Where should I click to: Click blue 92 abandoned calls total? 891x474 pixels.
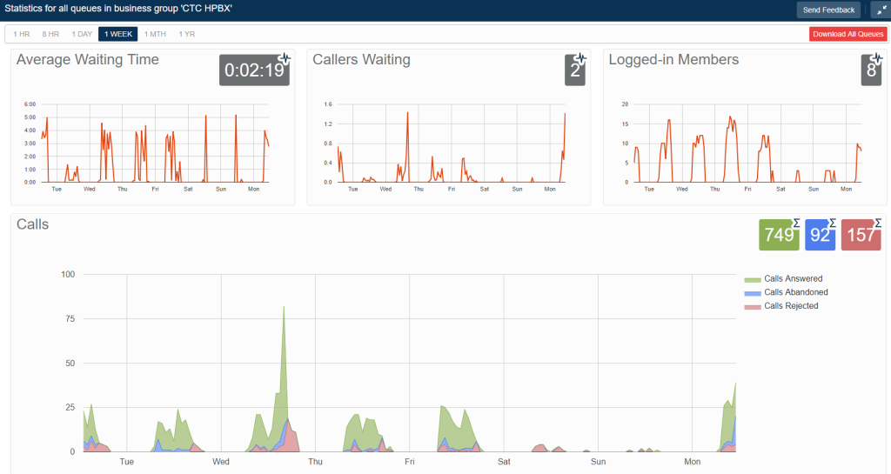(820, 235)
